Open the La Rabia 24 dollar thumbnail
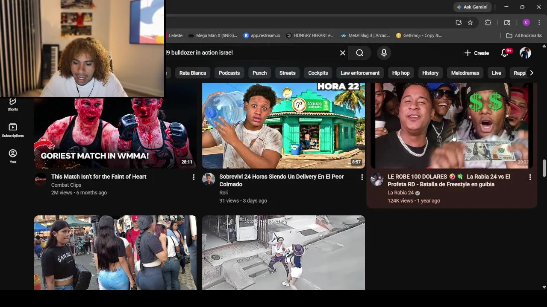 pyautogui.click(x=452, y=125)
